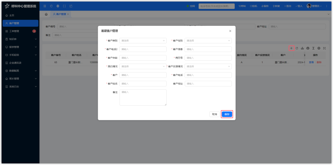Image resolution: width=333 pixels, height=165 pixels.
Task: Open the 客户类别 dropdown
Action: click(x=143, y=41)
